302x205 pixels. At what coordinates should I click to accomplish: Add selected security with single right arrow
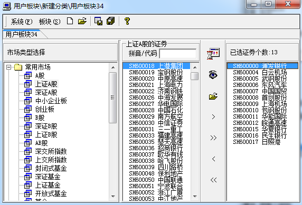pyautogui.click(x=213, y=117)
